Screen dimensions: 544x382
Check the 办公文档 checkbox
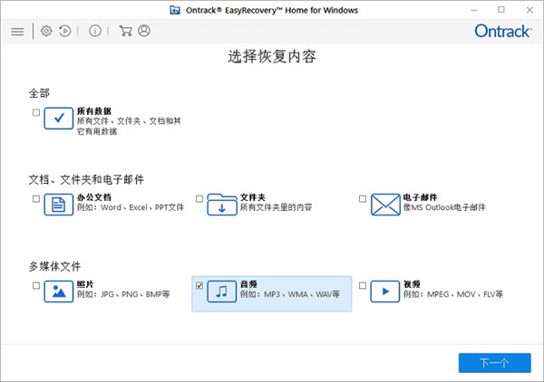[x=36, y=199]
